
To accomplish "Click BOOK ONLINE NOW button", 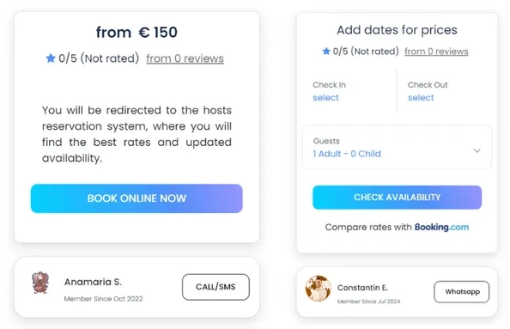I will [137, 198].
